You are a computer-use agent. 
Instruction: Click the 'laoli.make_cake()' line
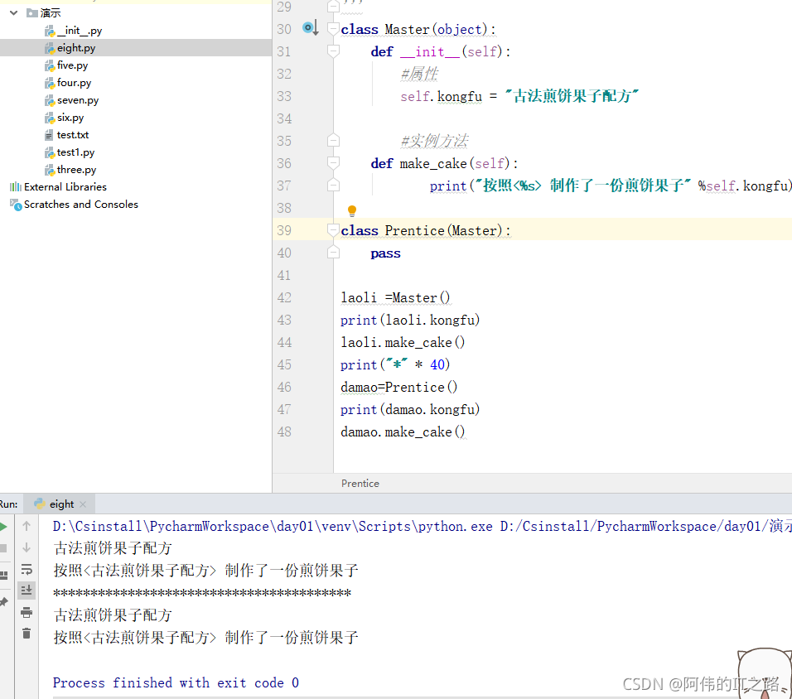click(403, 342)
